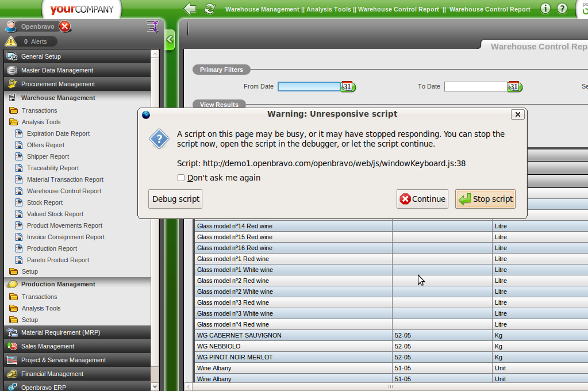Select the Glass model nº14 Red wine row

[391, 226]
